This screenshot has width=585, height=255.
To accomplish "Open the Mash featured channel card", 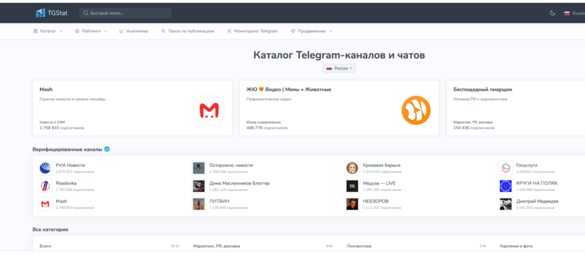I will [x=133, y=108].
